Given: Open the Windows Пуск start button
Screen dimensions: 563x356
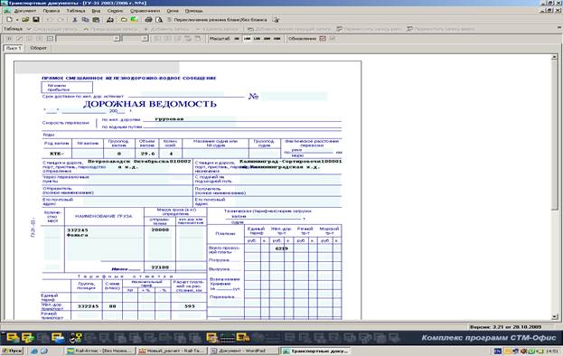Looking at the screenshot, I should click(x=12, y=351).
